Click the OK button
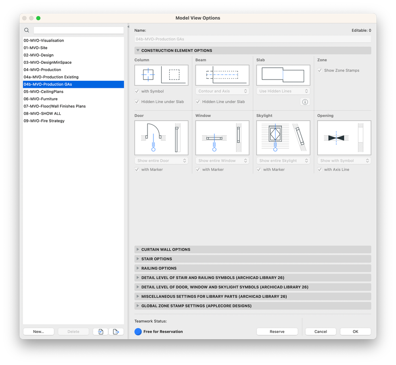This screenshot has height=365, width=396. [x=356, y=331]
